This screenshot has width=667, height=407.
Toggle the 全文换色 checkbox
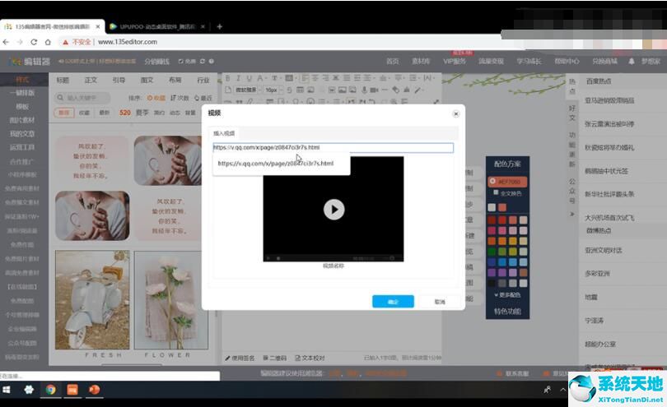click(x=494, y=193)
